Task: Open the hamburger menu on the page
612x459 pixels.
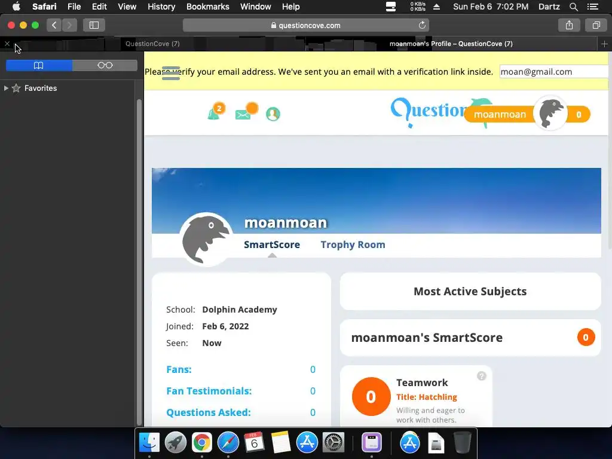Action: click(x=171, y=73)
